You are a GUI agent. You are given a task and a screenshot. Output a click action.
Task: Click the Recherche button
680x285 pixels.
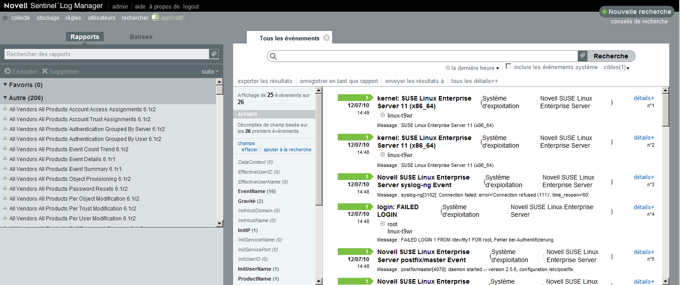click(611, 56)
